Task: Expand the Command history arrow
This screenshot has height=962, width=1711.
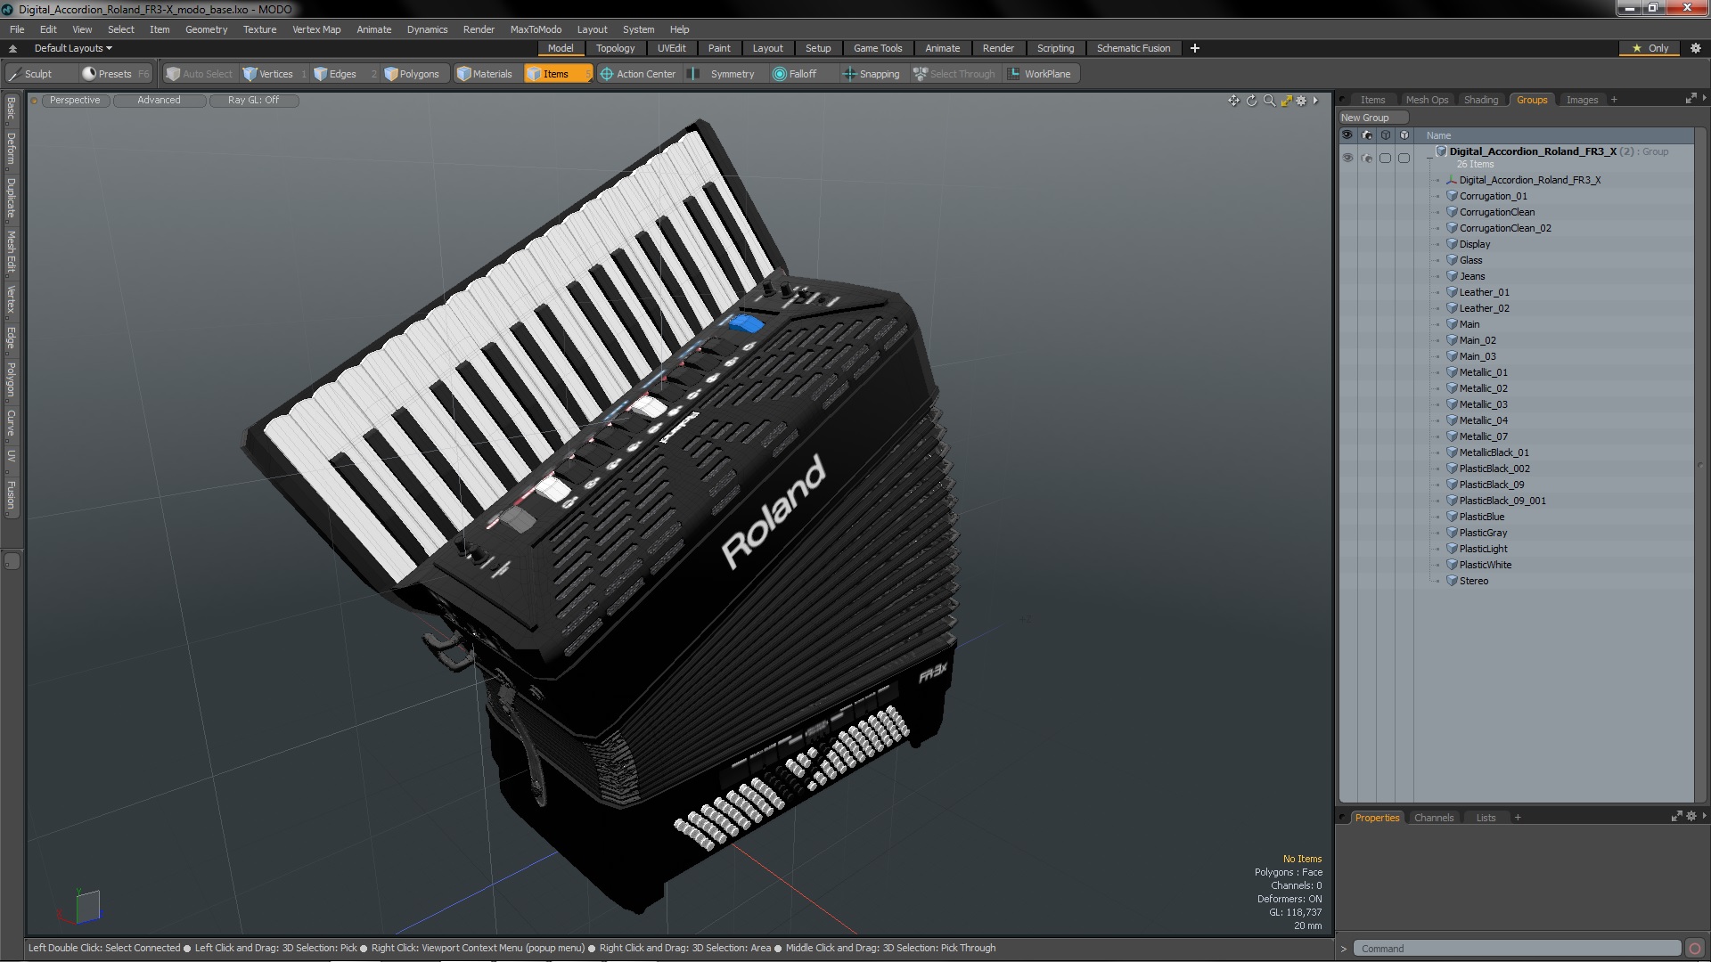Action: [1344, 949]
